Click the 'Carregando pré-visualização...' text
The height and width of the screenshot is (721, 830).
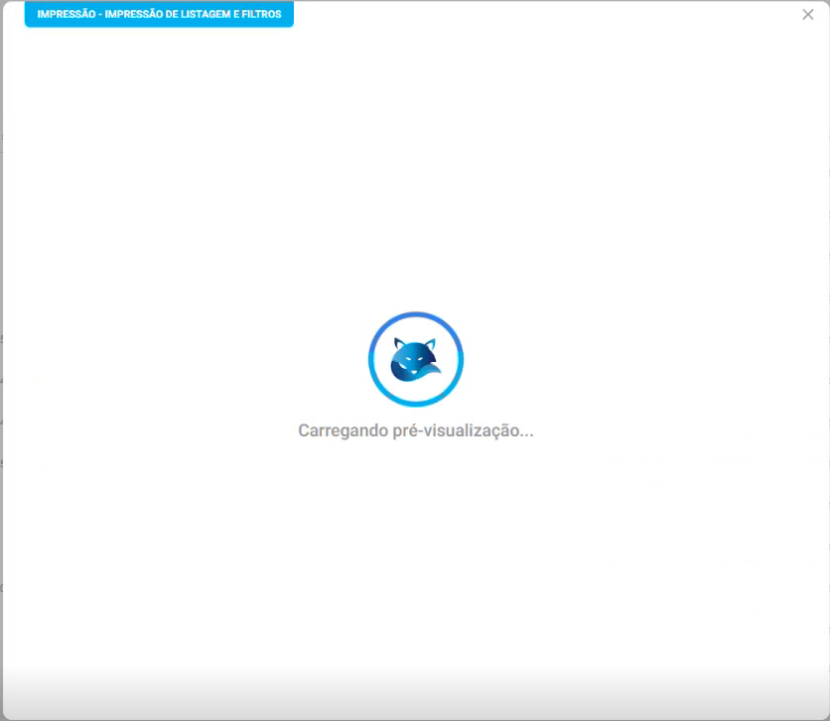point(416,430)
